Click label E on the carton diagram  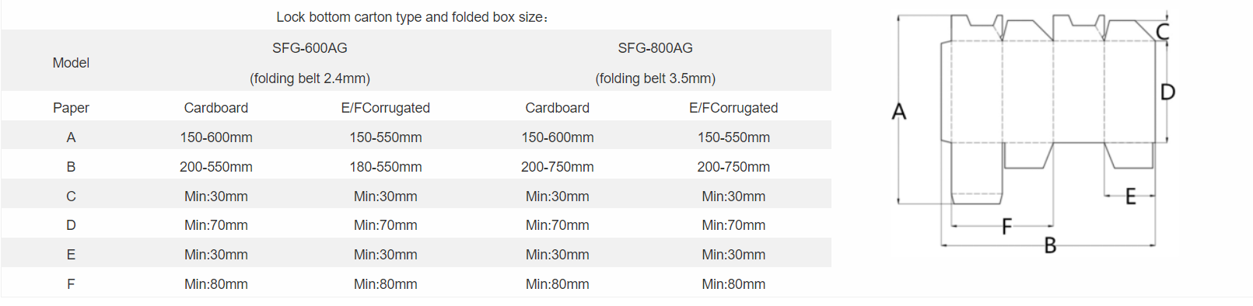coord(1131,196)
